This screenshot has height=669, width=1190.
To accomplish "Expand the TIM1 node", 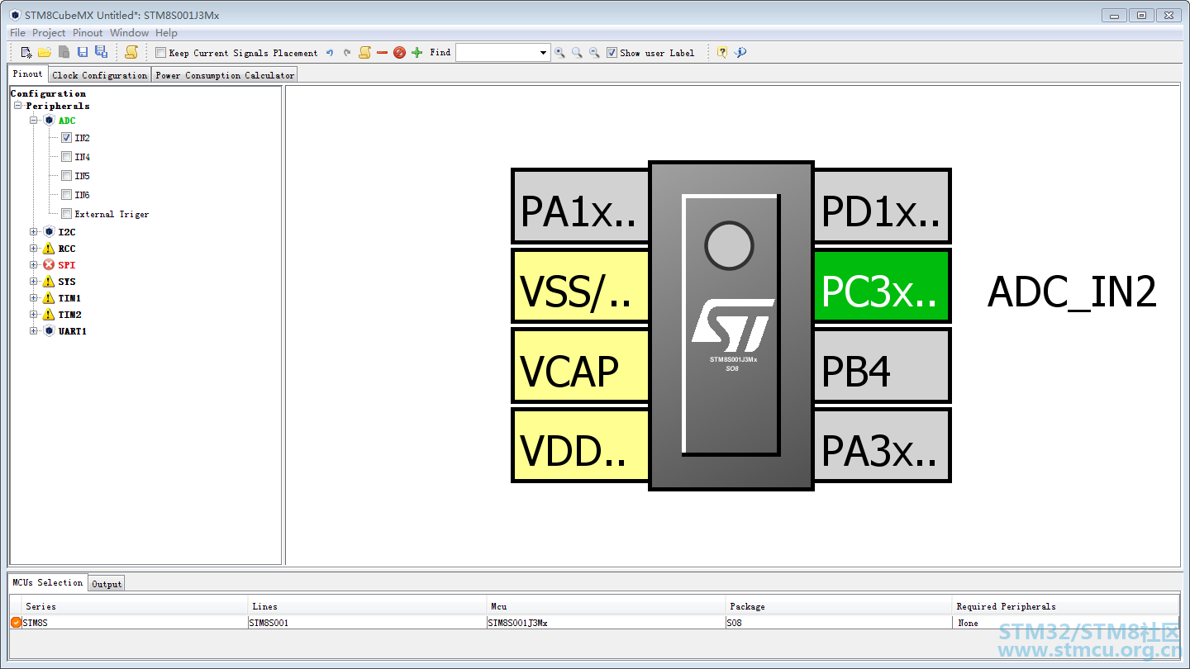I will click(34, 298).
